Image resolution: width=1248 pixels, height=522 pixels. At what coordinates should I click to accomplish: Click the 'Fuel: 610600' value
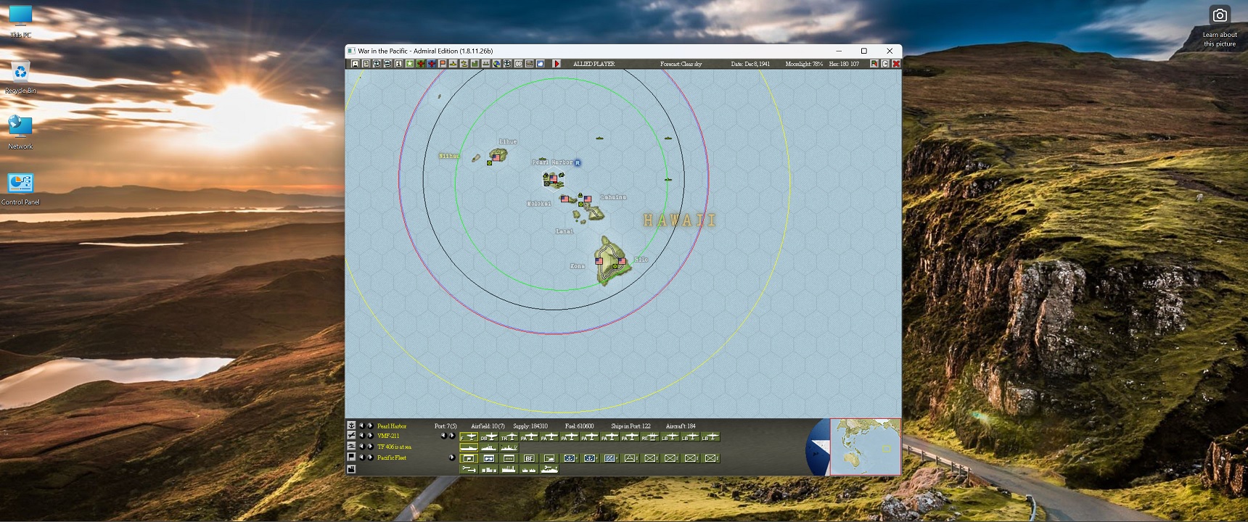(x=580, y=426)
